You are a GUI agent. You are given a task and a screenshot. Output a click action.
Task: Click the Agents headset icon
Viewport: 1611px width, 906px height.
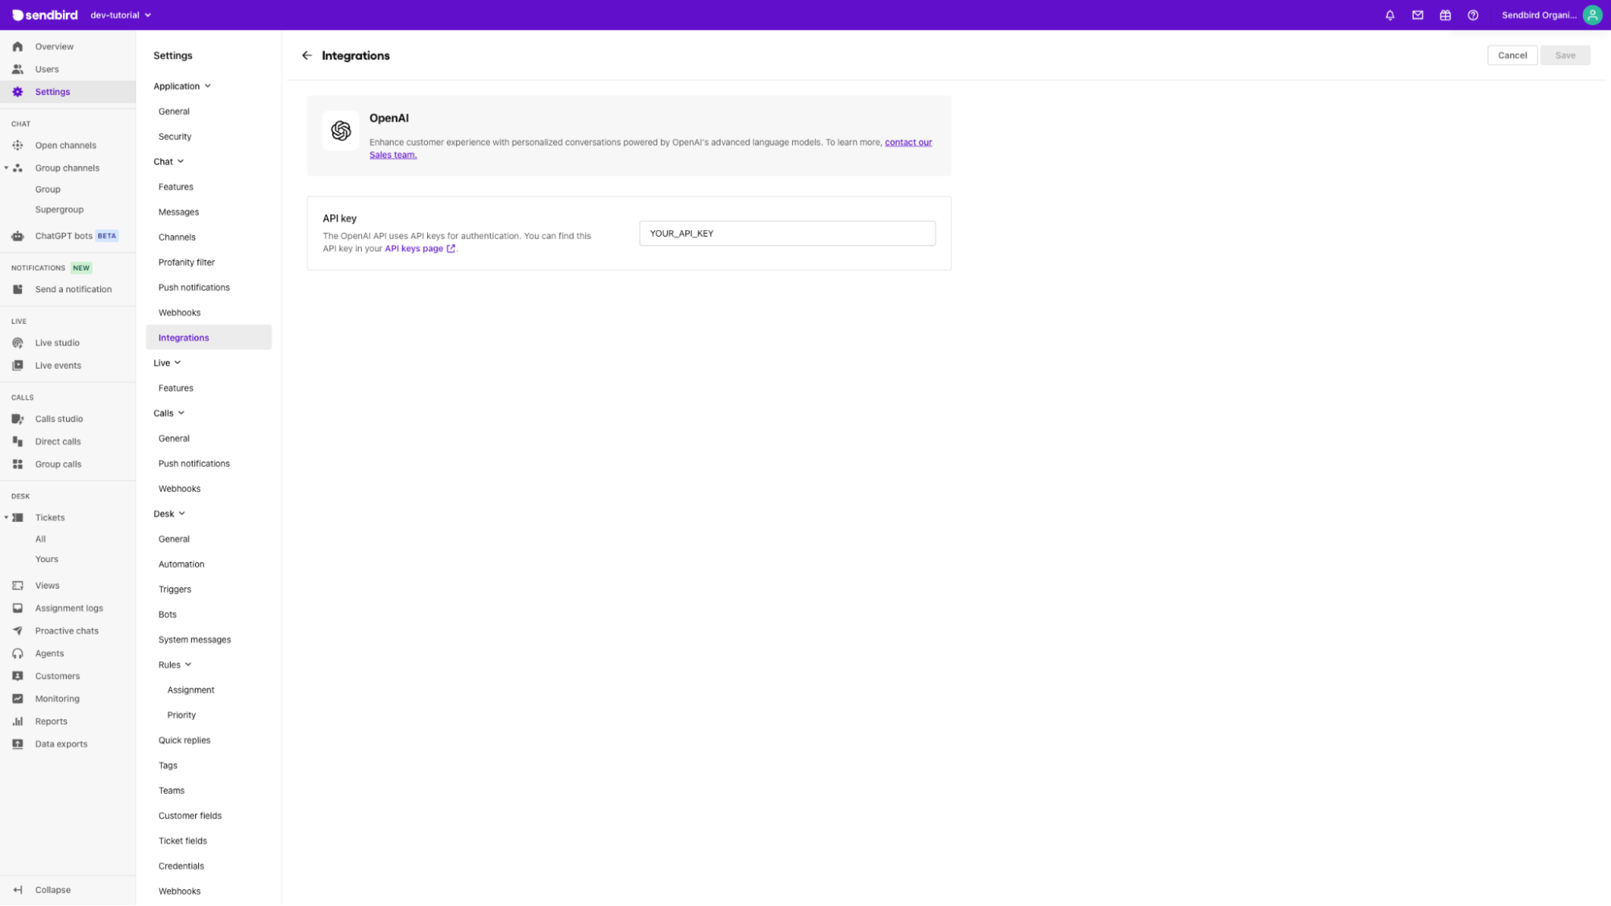[x=18, y=653]
